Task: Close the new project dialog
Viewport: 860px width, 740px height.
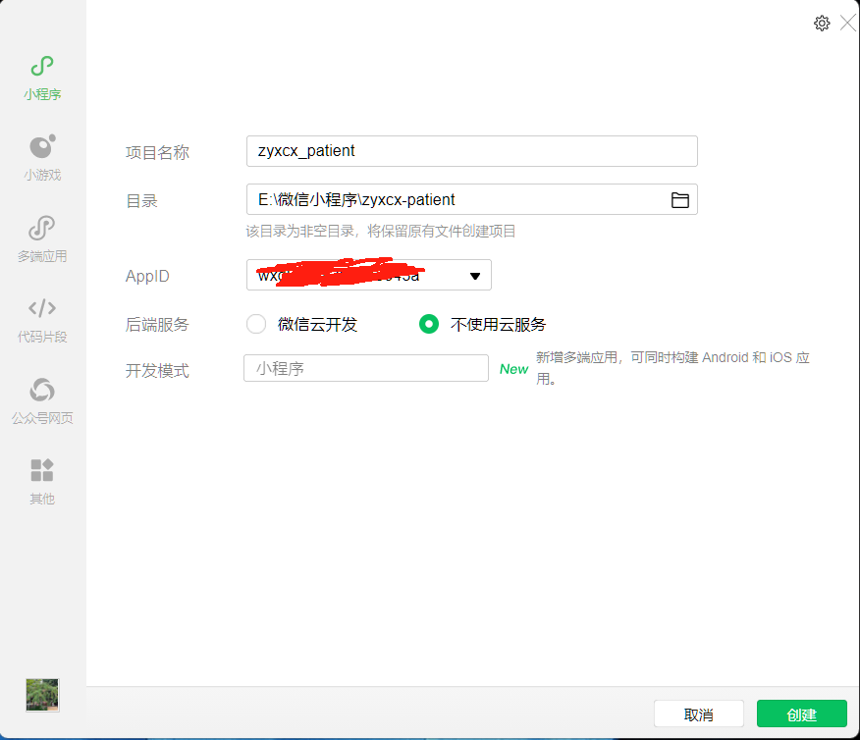Action: pos(848,23)
